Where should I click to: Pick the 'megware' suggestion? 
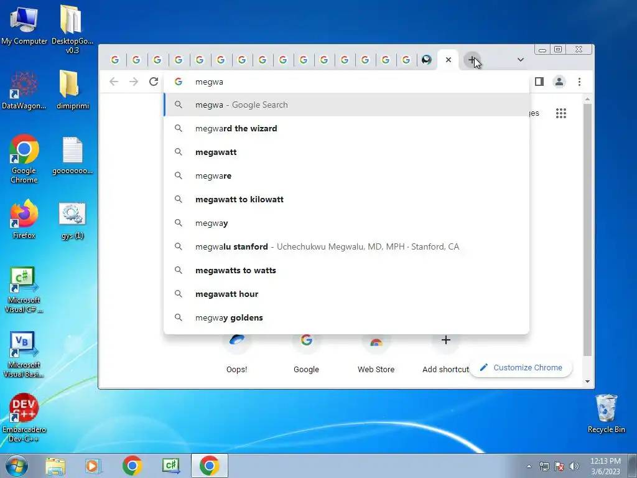(346, 176)
